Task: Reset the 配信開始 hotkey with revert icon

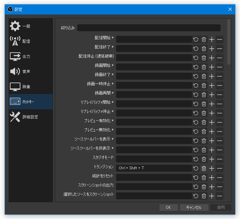Action: pyautogui.click(x=196, y=39)
